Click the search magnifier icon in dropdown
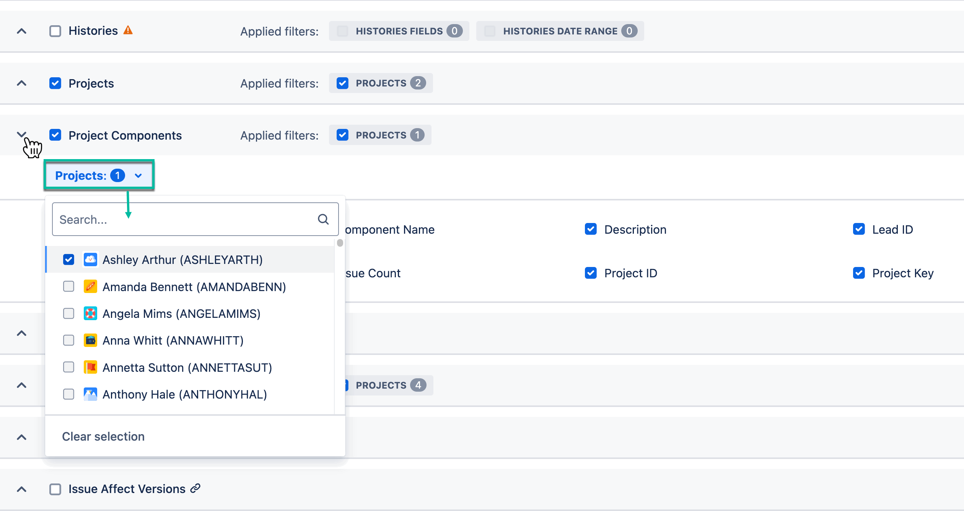The image size is (964, 511). pos(323,219)
